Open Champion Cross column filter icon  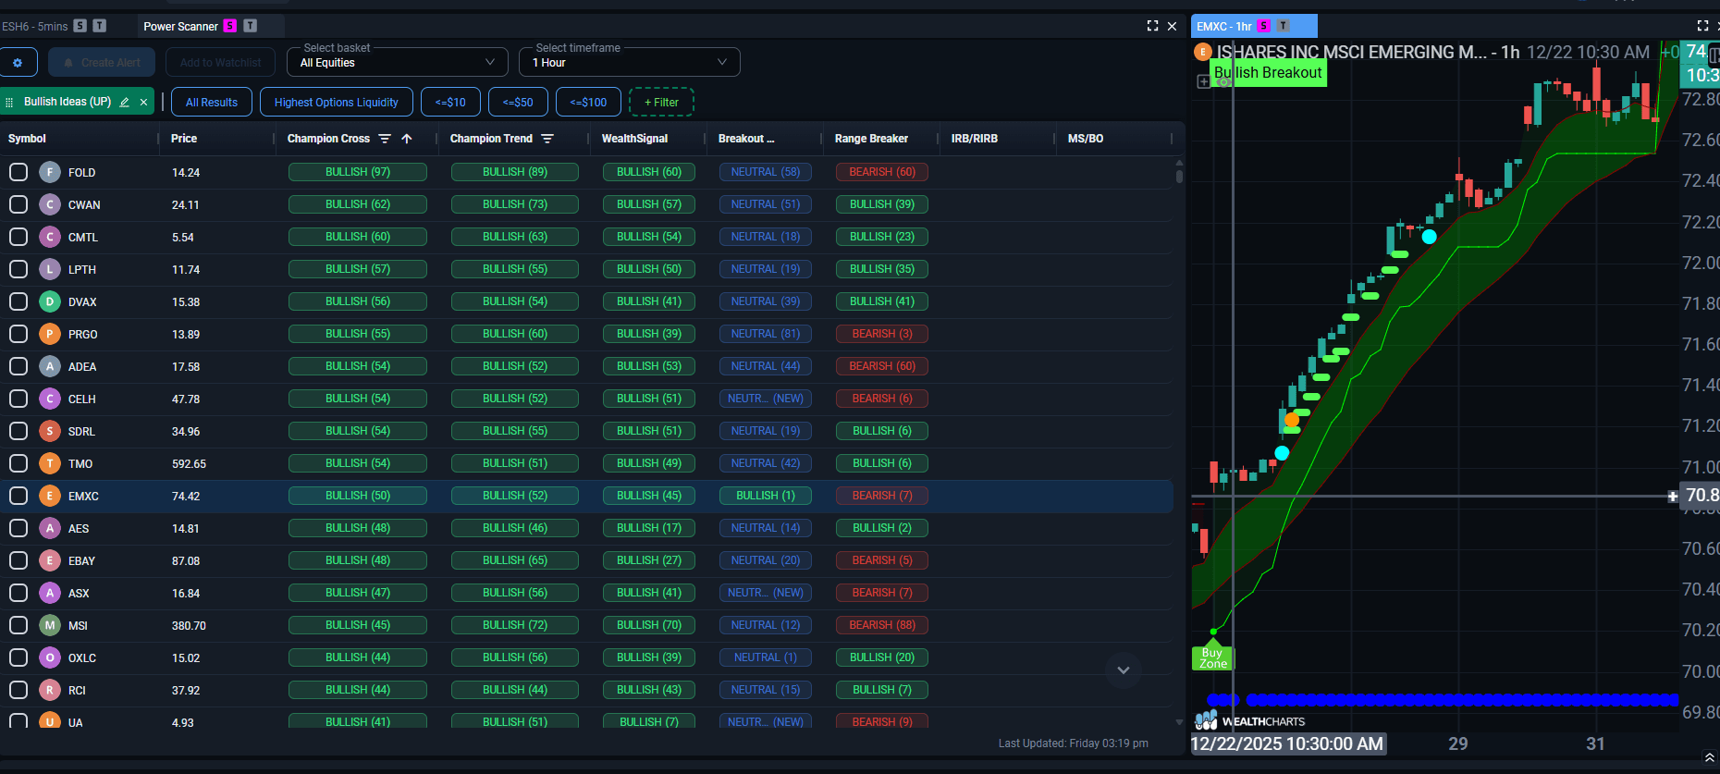[x=385, y=139]
